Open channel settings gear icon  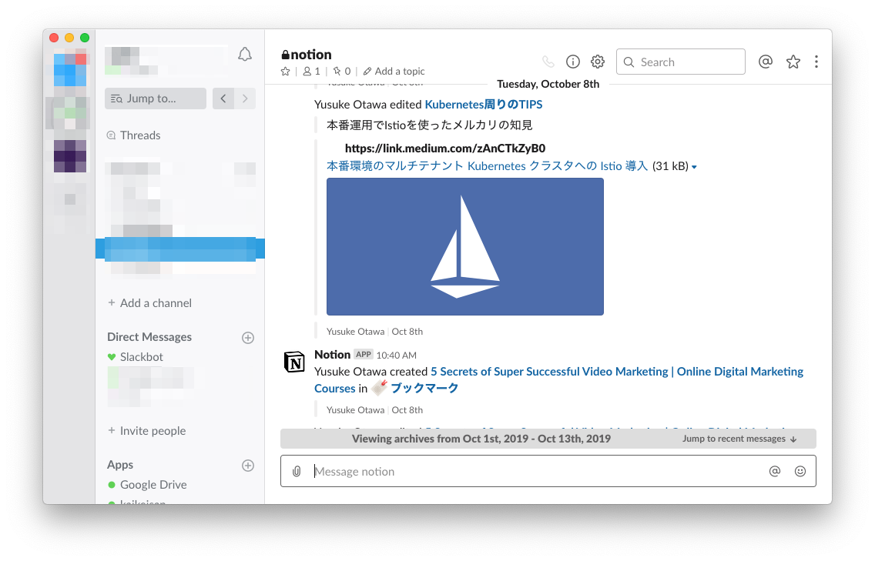[x=598, y=62]
